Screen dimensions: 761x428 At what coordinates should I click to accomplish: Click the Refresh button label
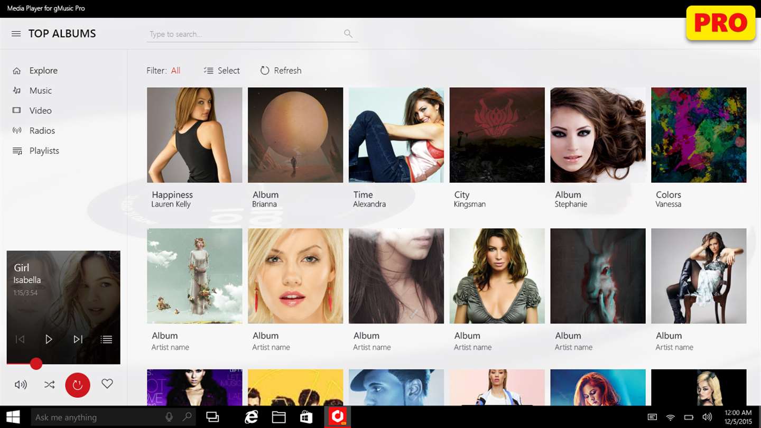tap(287, 71)
